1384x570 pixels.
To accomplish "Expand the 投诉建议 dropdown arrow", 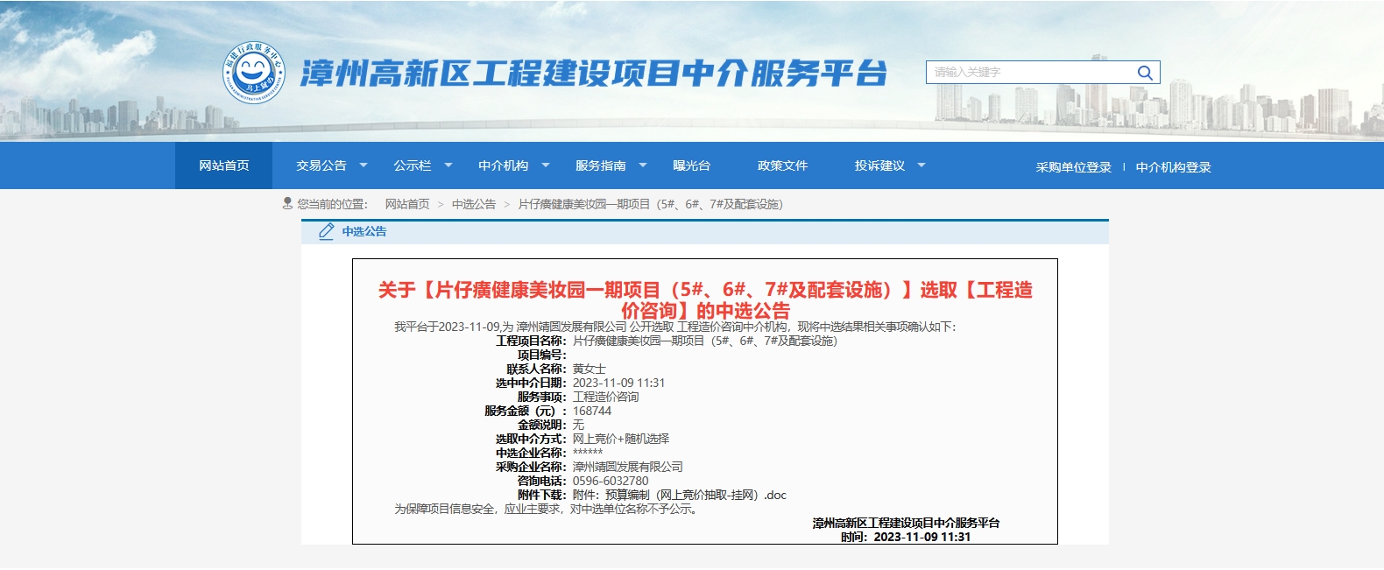I will pyautogui.click(x=921, y=165).
